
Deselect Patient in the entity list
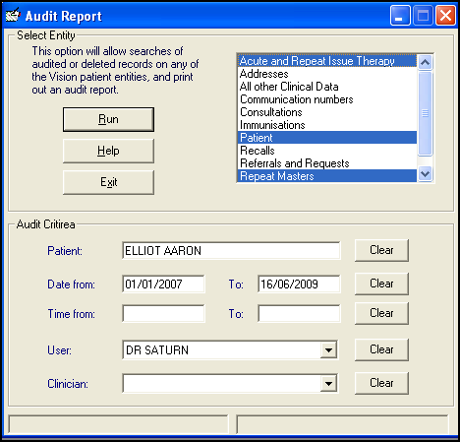327,138
